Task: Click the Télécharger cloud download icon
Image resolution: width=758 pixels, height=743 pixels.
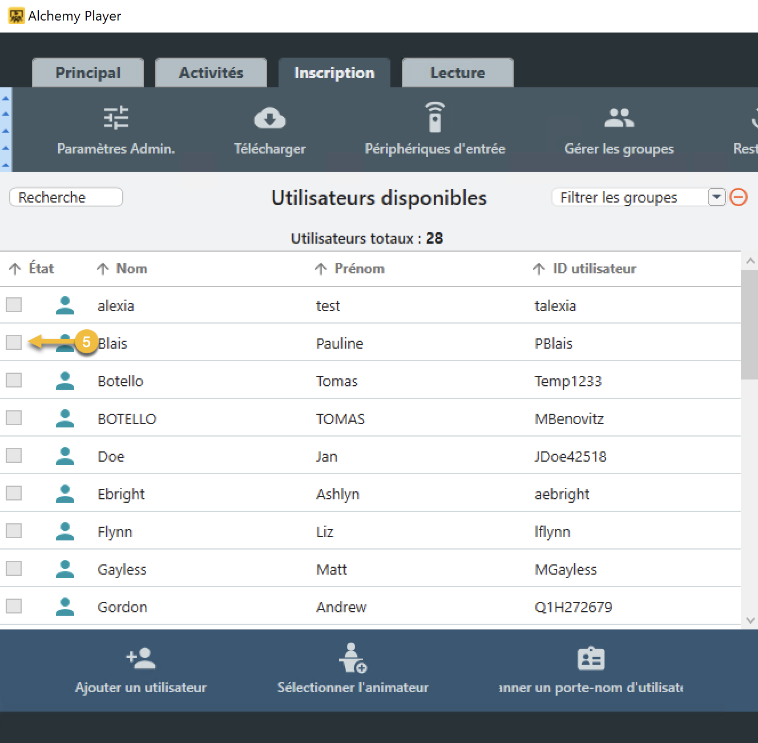Action: point(269,118)
